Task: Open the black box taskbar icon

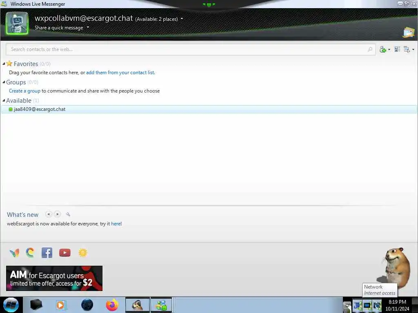Action: 36,305
